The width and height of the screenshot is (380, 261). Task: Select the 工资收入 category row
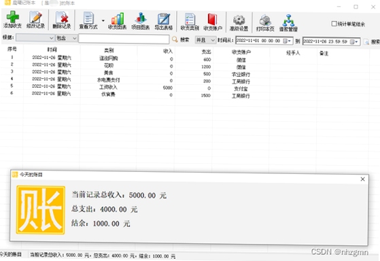click(108, 87)
